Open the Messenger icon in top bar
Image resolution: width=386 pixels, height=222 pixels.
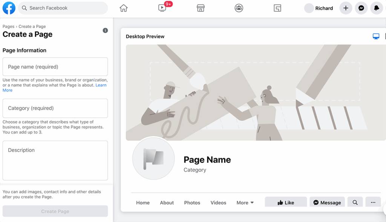[x=361, y=8]
